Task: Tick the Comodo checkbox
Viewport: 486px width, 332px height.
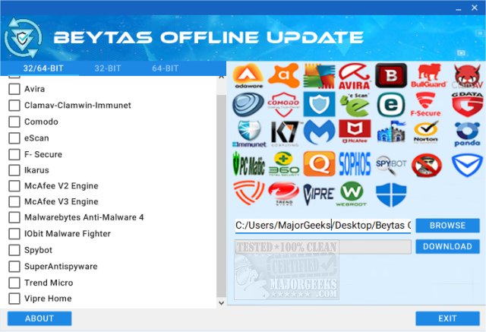Action: [14, 122]
